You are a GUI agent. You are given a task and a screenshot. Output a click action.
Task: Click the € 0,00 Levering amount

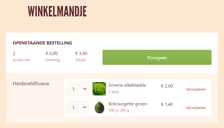pyautogui.click(x=52, y=54)
